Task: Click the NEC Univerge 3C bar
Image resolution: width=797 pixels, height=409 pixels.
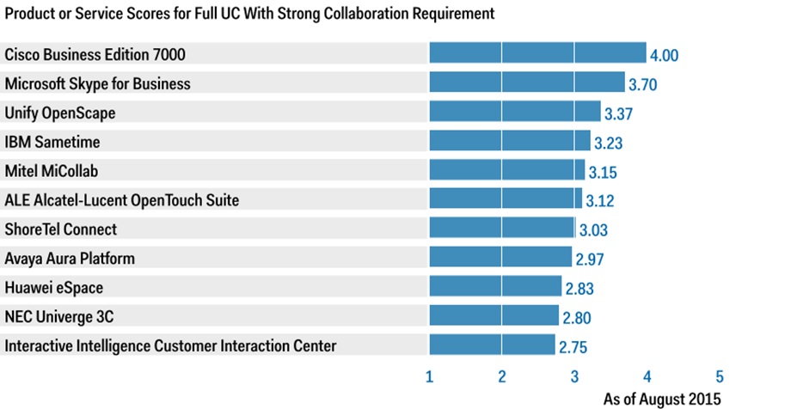Action: coord(494,316)
